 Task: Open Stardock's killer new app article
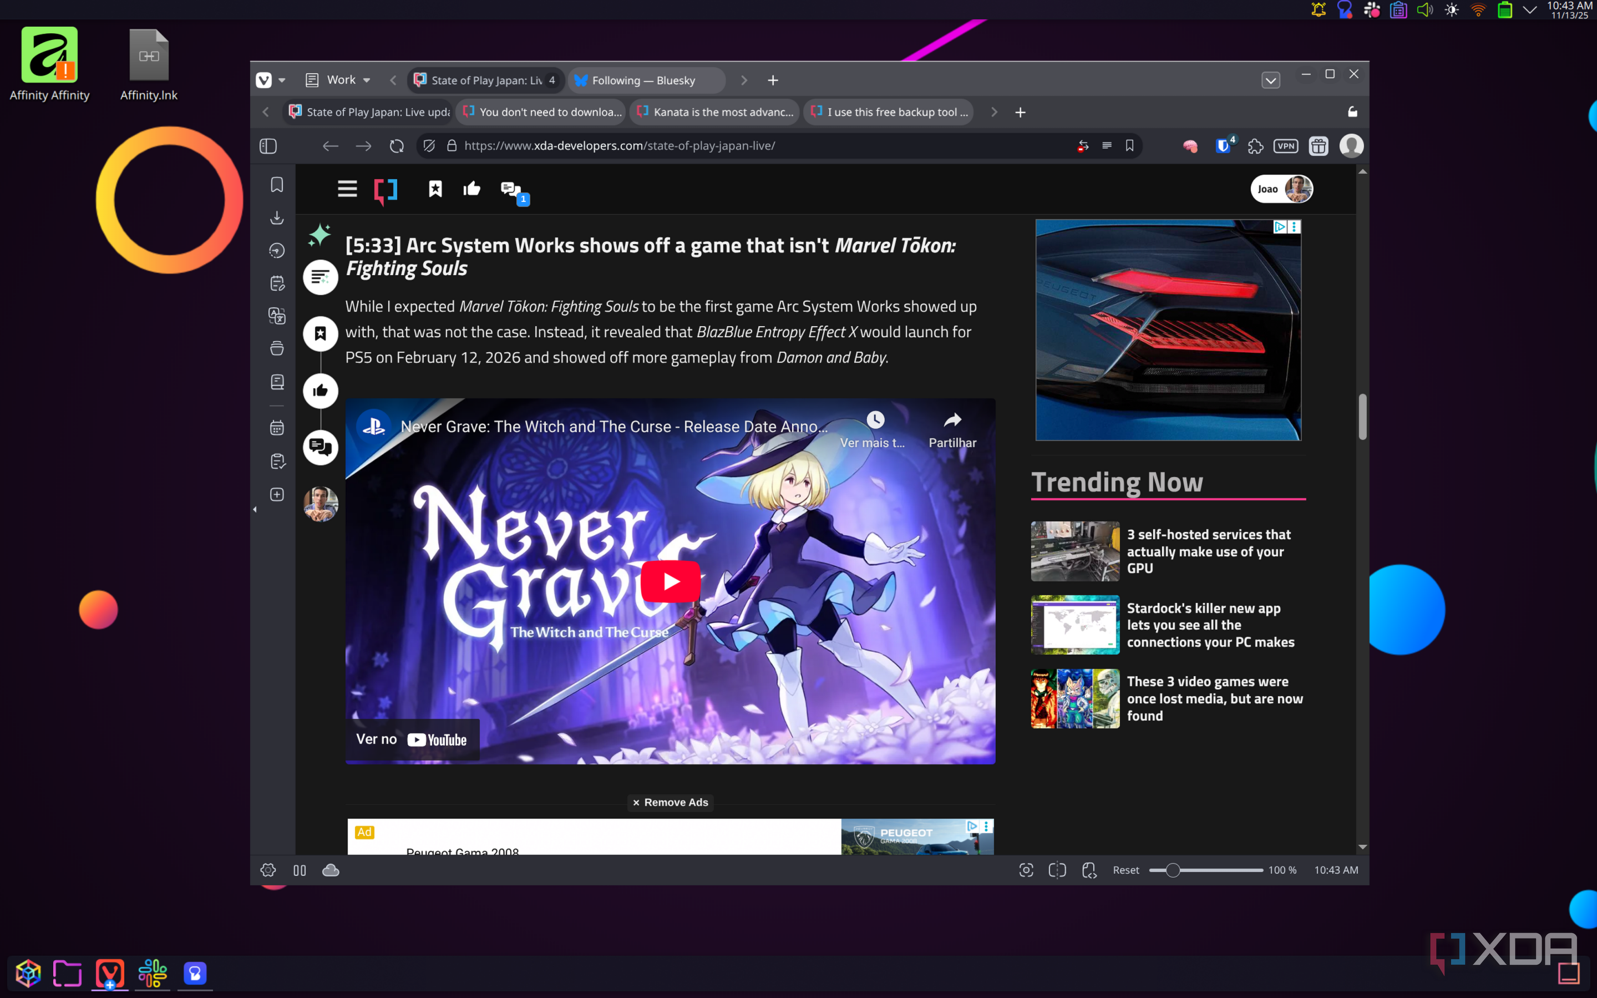click(x=1168, y=625)
